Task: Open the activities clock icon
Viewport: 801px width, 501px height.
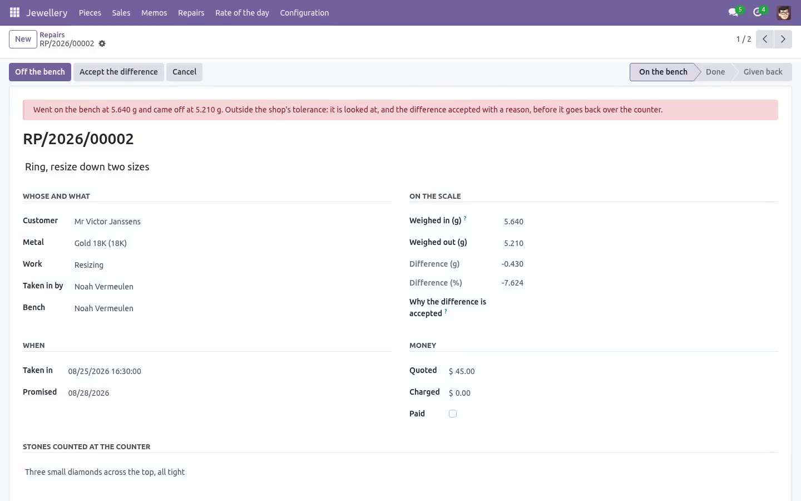Action: pos(757,12)
